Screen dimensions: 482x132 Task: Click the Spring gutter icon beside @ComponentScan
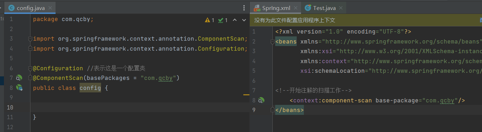point(19,78)
